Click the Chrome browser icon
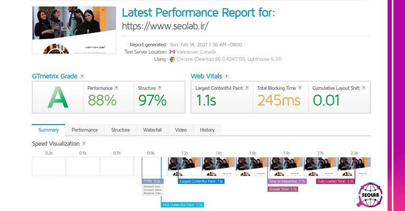Viewport: 405px width, 211px height. point(172,60)
